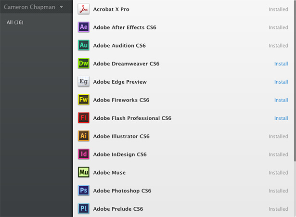Select the Adobe Audition CS6 name

click(119, 46)
